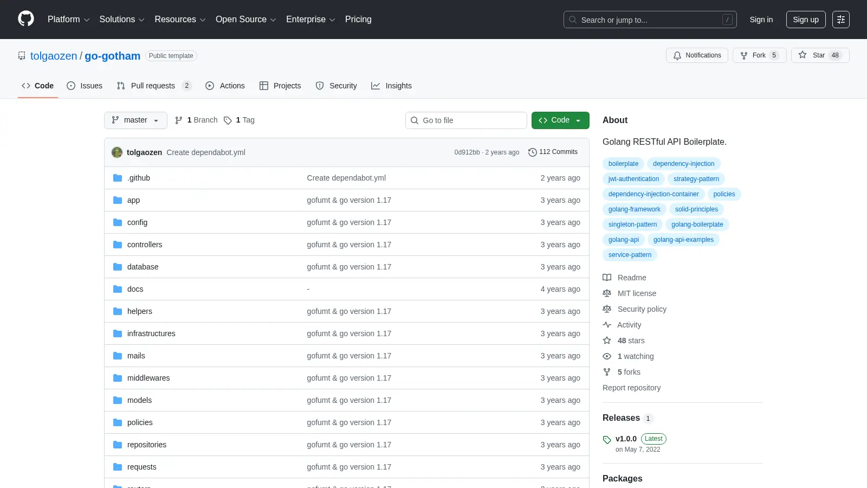Open the Projects tab
This screenshot has width=867, height=488.
click(x=280, y=86)
